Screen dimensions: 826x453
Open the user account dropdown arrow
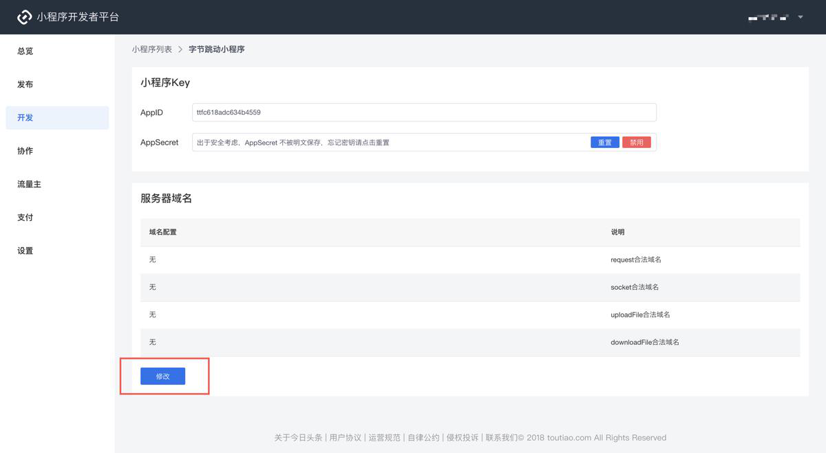pyautogui.click(x=801, y=17)
